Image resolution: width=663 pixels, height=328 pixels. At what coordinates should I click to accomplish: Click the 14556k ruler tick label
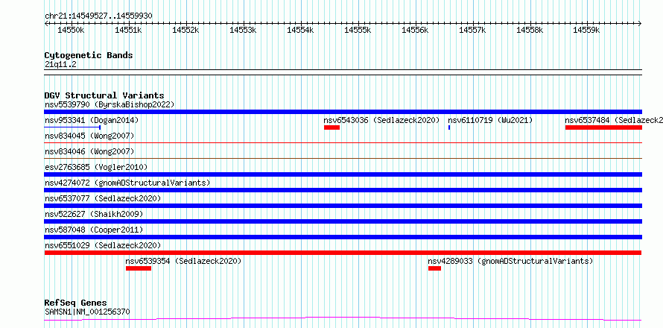click(x=415, y=30)
